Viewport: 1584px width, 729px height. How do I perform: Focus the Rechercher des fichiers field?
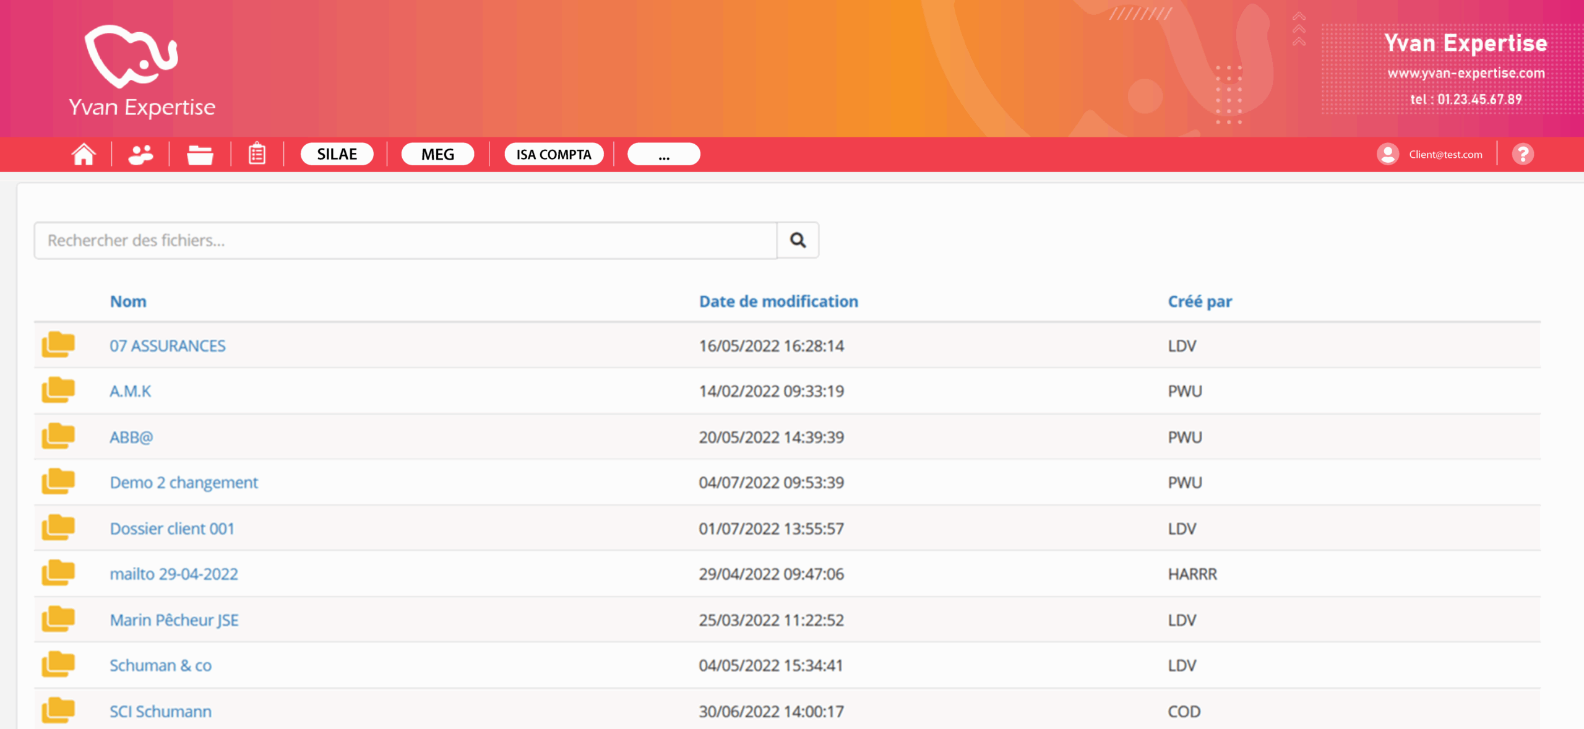(405, 240)
